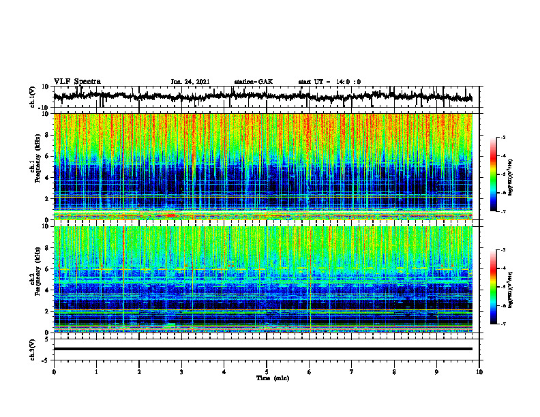The height and width of the screenshot is (417, 540).
Task: Click the time axis tick label "7"
Action: pyautogui.click(x=352, y=372)
